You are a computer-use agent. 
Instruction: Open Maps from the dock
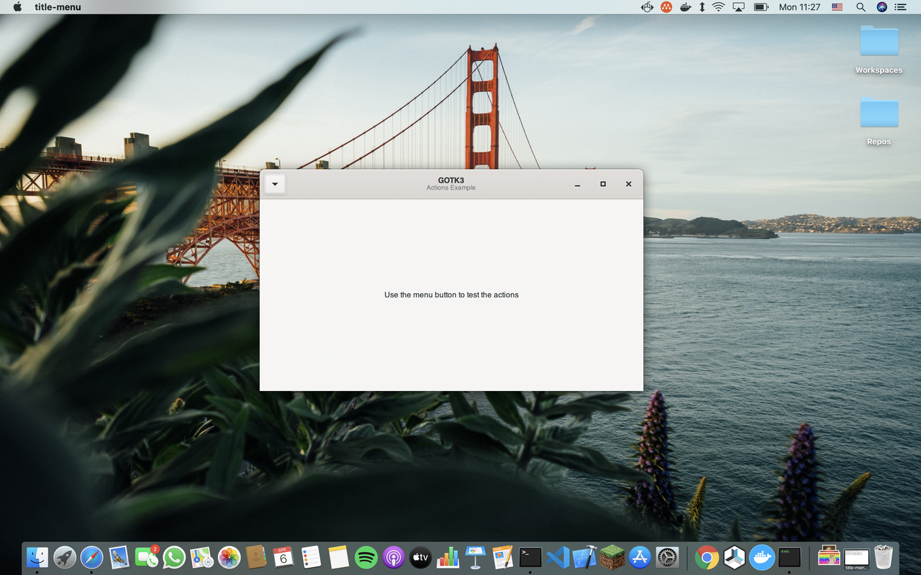[x=201, y=557]
